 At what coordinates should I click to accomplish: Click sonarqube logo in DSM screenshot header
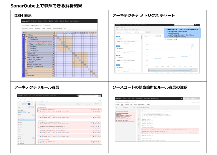pos(26,21)
